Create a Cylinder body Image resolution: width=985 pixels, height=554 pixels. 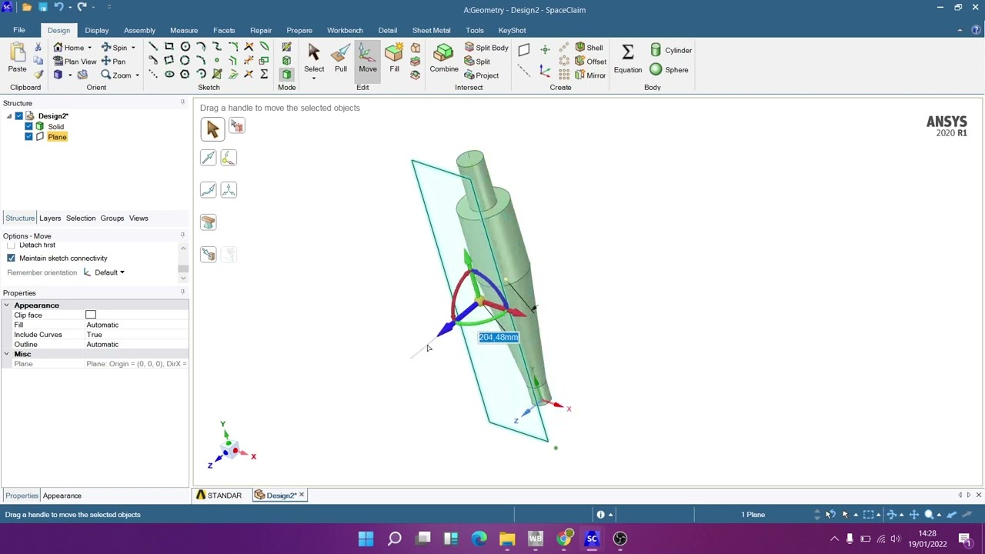[x=671, y=50]
